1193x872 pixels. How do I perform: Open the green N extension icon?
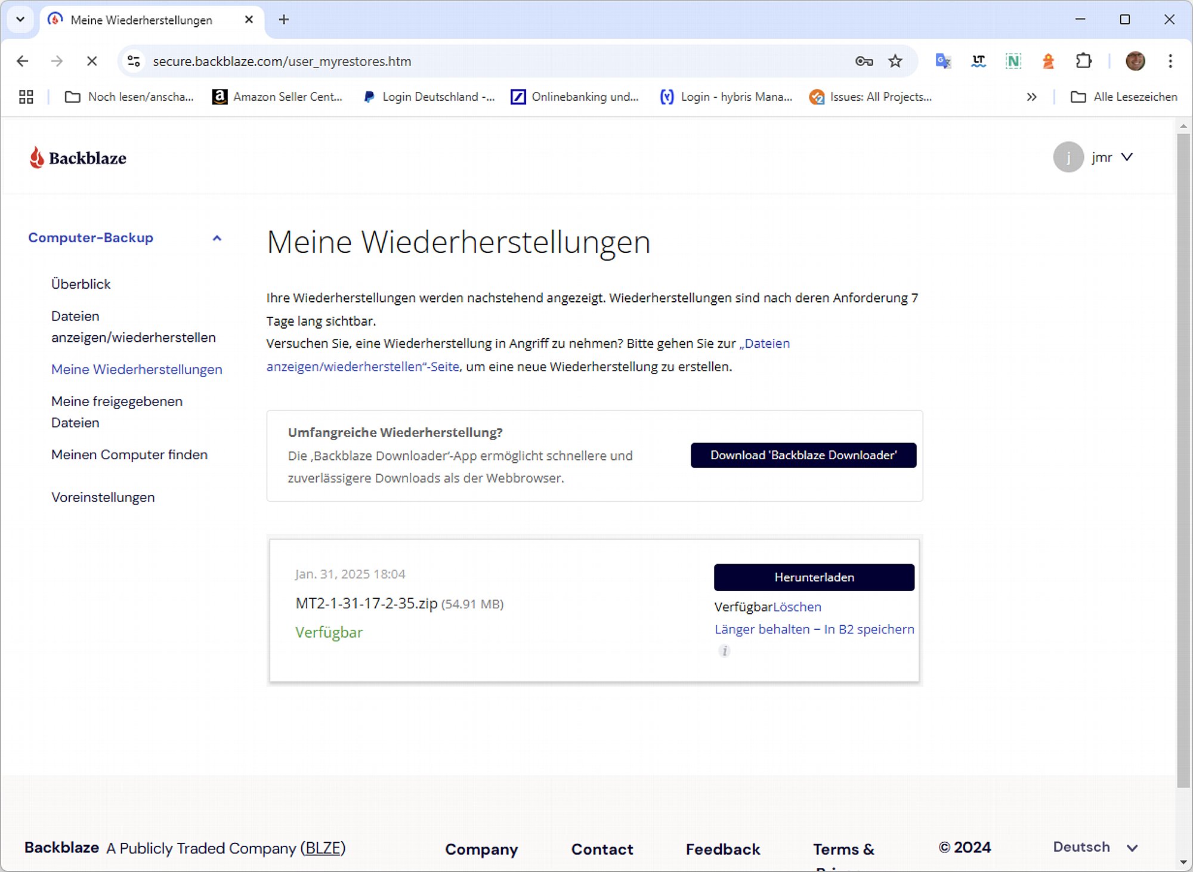point(1013,61)
